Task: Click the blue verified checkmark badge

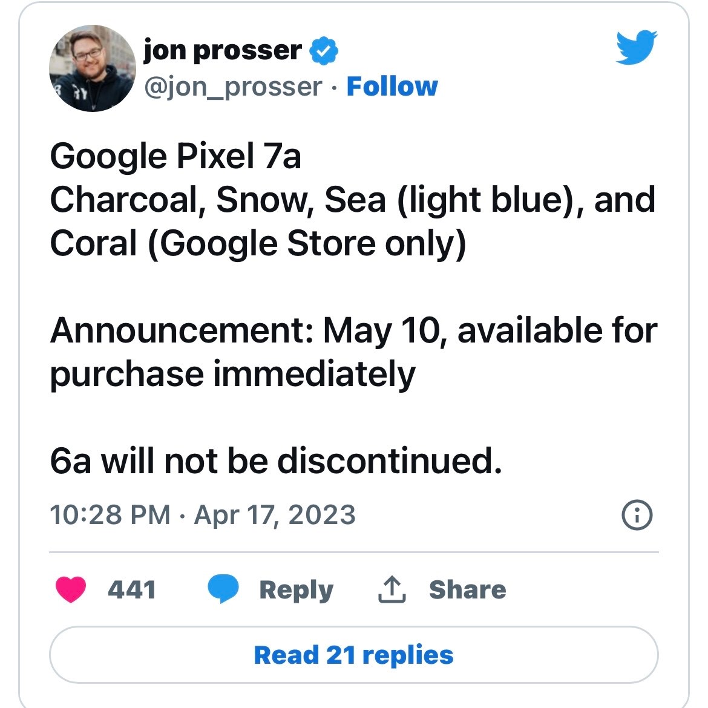Action: tap(324, 50)
